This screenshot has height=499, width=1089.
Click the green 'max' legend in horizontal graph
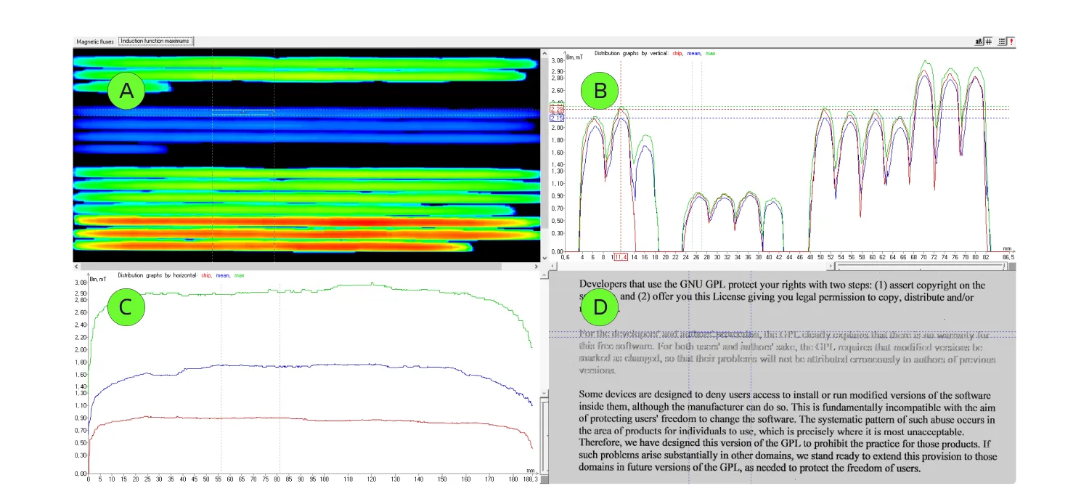click(239, 275)
